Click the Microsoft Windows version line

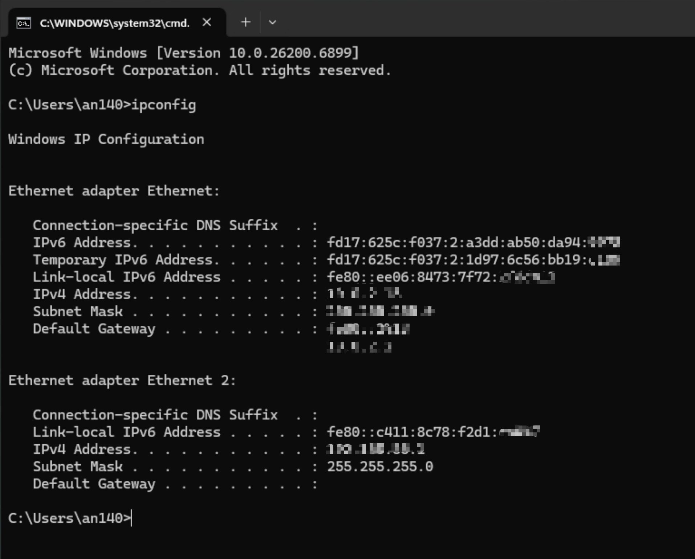pos(183,53)
